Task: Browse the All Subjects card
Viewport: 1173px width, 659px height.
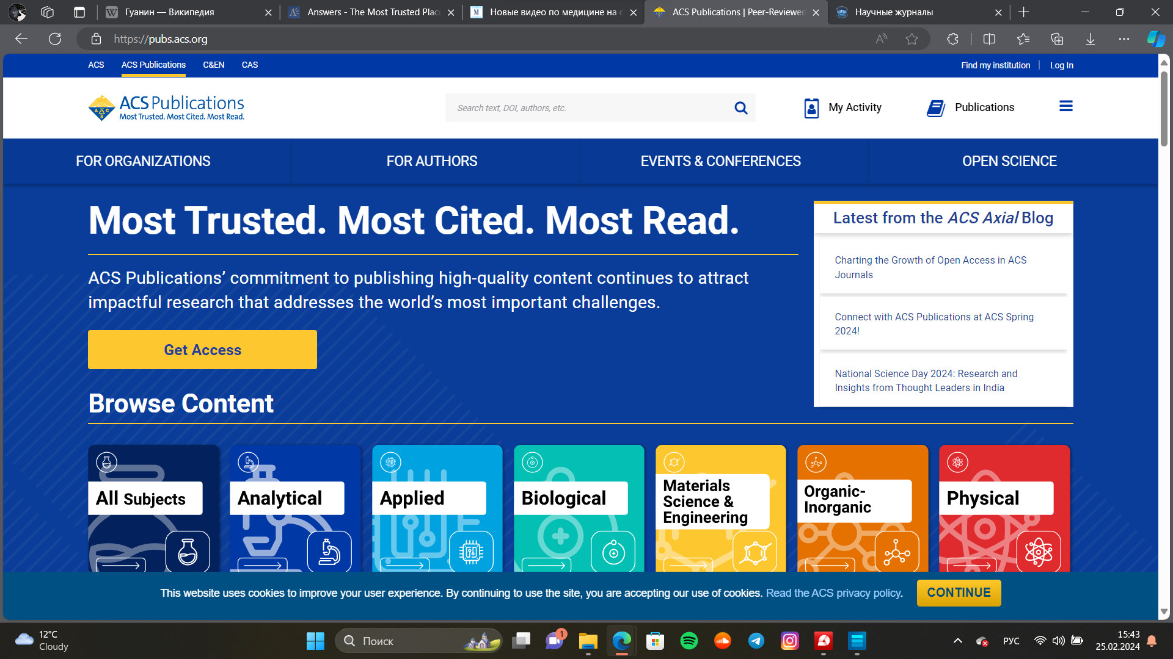Action: (153, 508)
